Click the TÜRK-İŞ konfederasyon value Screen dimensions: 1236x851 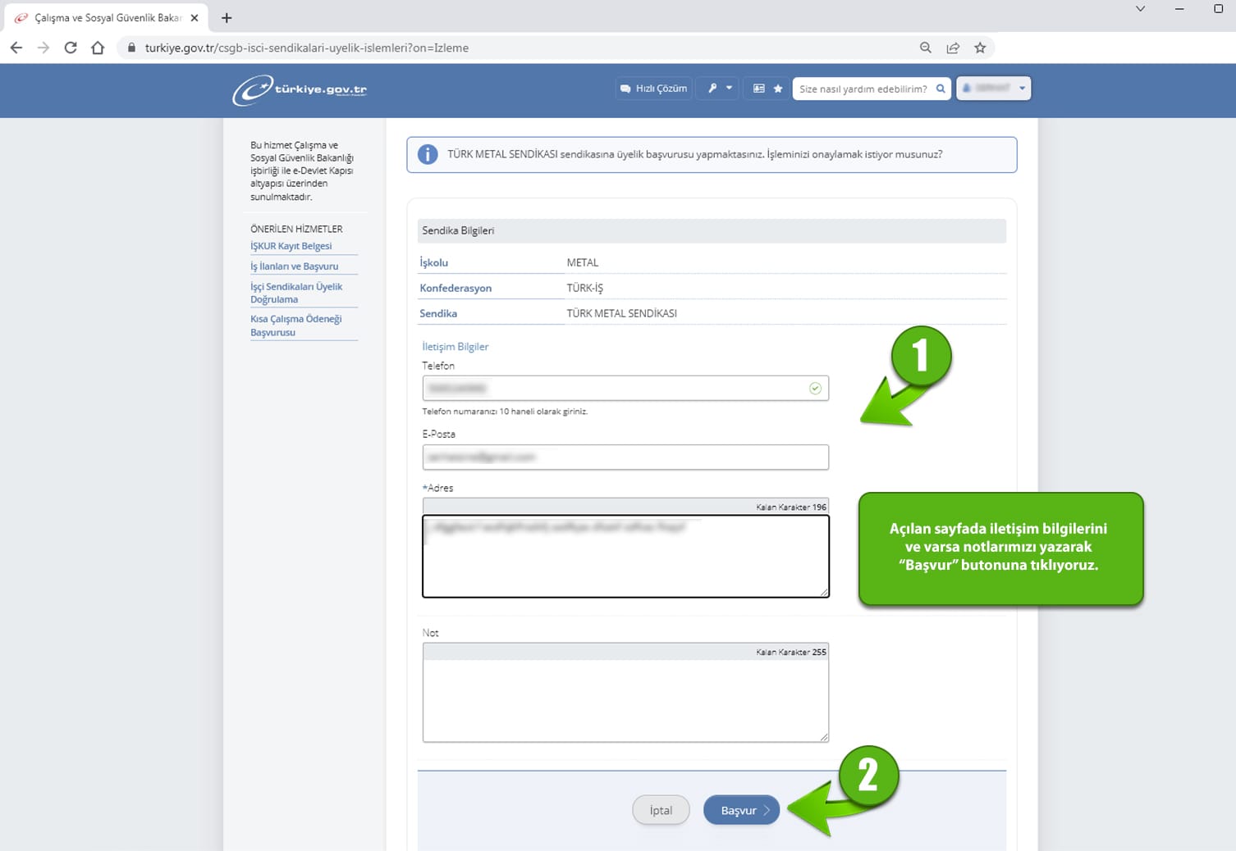tap(584, 288)
